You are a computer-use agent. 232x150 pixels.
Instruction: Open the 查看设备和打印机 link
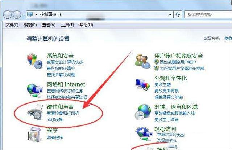tap(63, 113)
